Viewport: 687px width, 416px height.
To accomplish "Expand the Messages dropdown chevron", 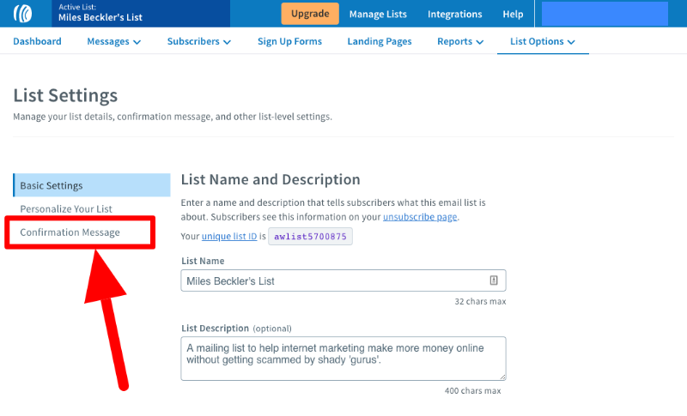I will [x=137, y=42].
